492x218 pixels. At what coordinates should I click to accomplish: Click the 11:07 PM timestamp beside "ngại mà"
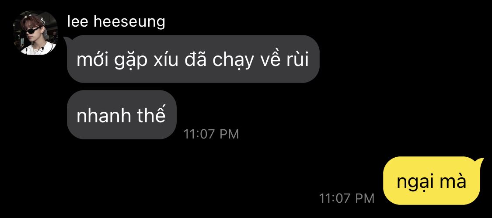point(347,198)
